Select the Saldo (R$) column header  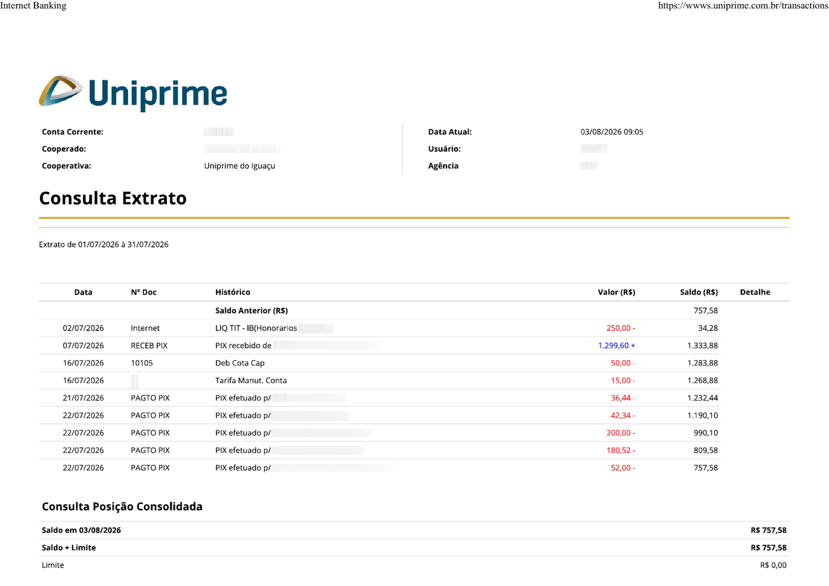point(699,292)
